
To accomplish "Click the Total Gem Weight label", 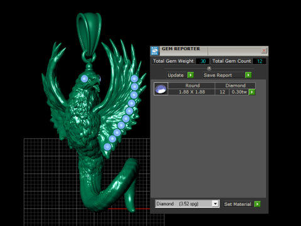I will (173, 61).
